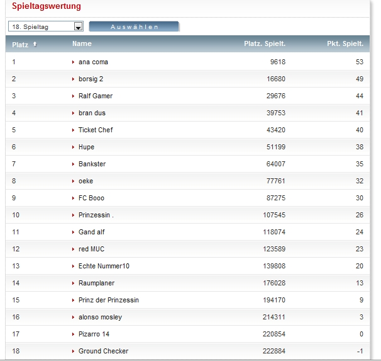The image size is (381, 361).
Task: Click the Platz. Spielt. column header
Action: (265, 44)
